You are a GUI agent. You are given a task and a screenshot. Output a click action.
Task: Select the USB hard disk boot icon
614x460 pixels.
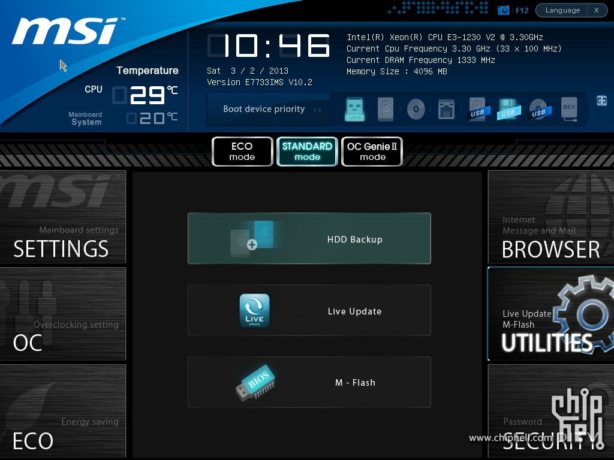[478, 110]
